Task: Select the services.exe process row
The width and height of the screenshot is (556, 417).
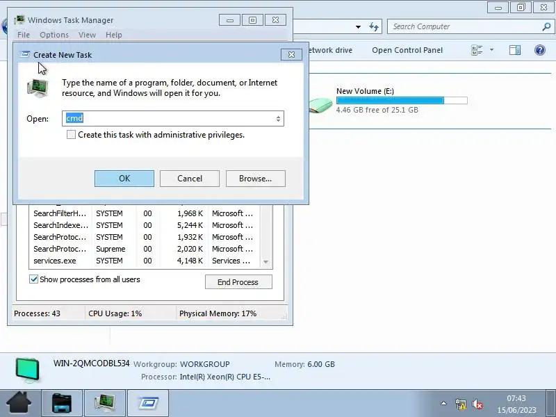Action: pos(145,261)
